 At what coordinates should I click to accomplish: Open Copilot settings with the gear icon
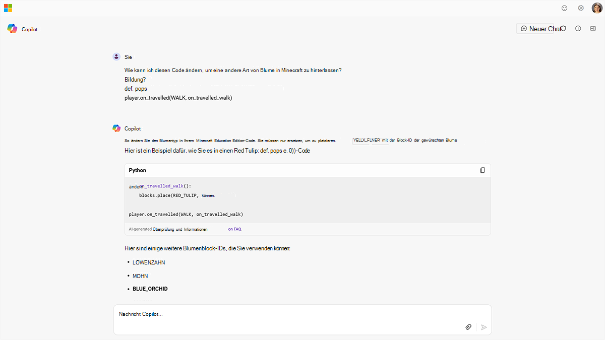581,8
